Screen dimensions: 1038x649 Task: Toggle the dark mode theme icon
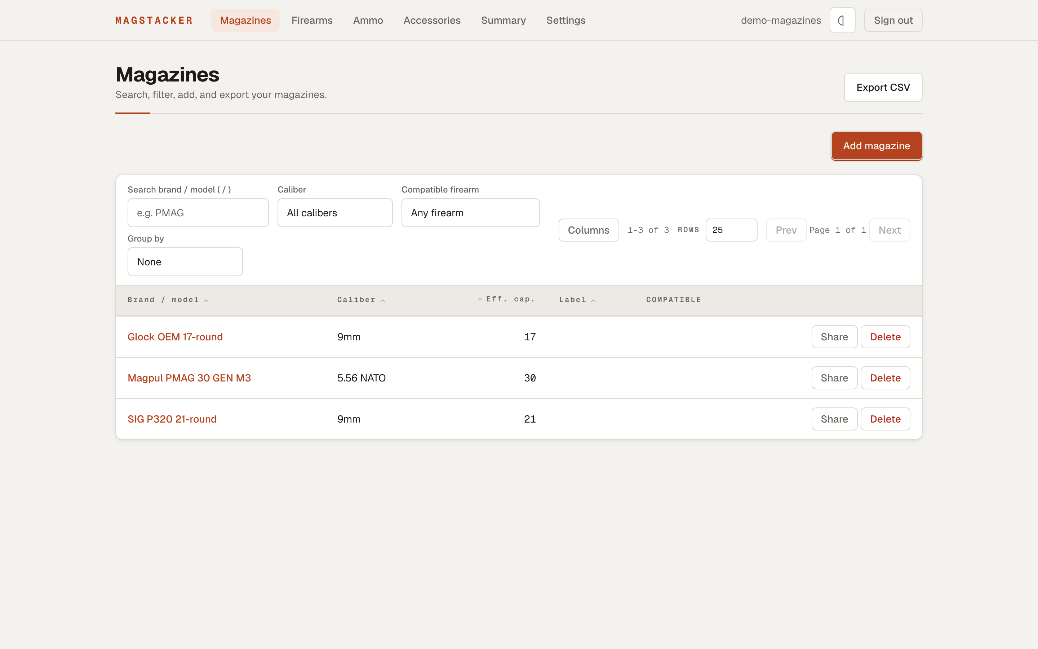coord(842,20)
